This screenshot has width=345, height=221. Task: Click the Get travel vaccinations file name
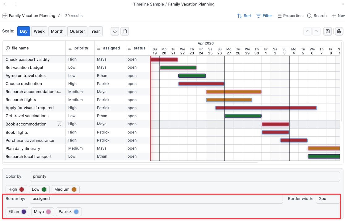click(27, 116)
